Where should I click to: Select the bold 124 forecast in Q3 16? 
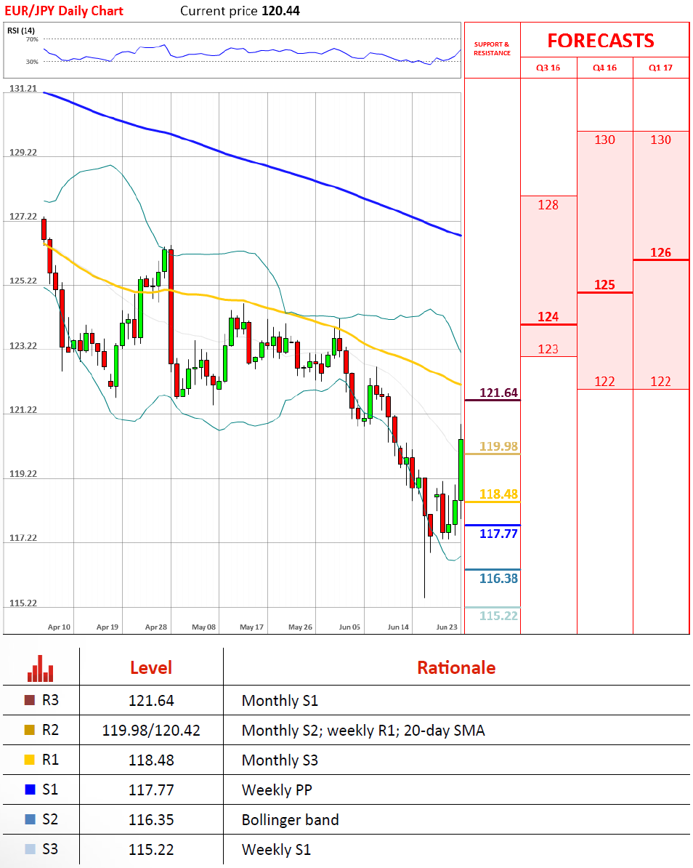(x=548, y=317)
